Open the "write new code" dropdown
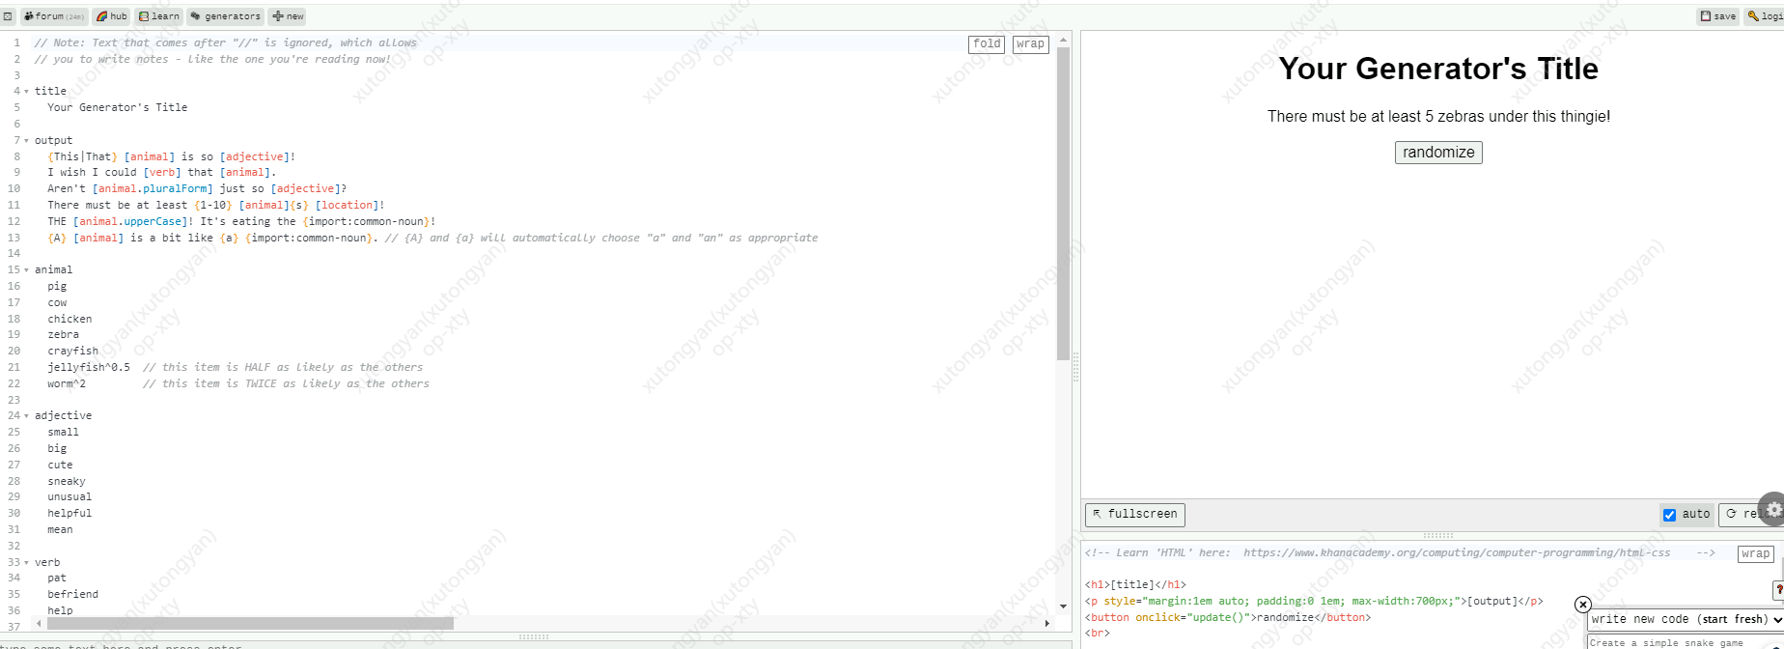Image resolution: width=1784 pixels, height=649 pixels. 1685,619
